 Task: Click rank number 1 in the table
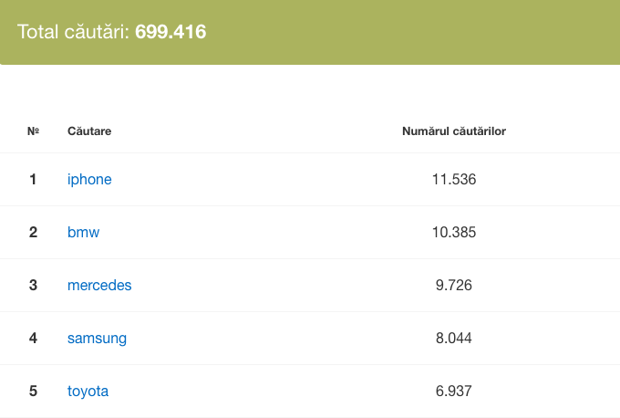[x=34, y=179]
